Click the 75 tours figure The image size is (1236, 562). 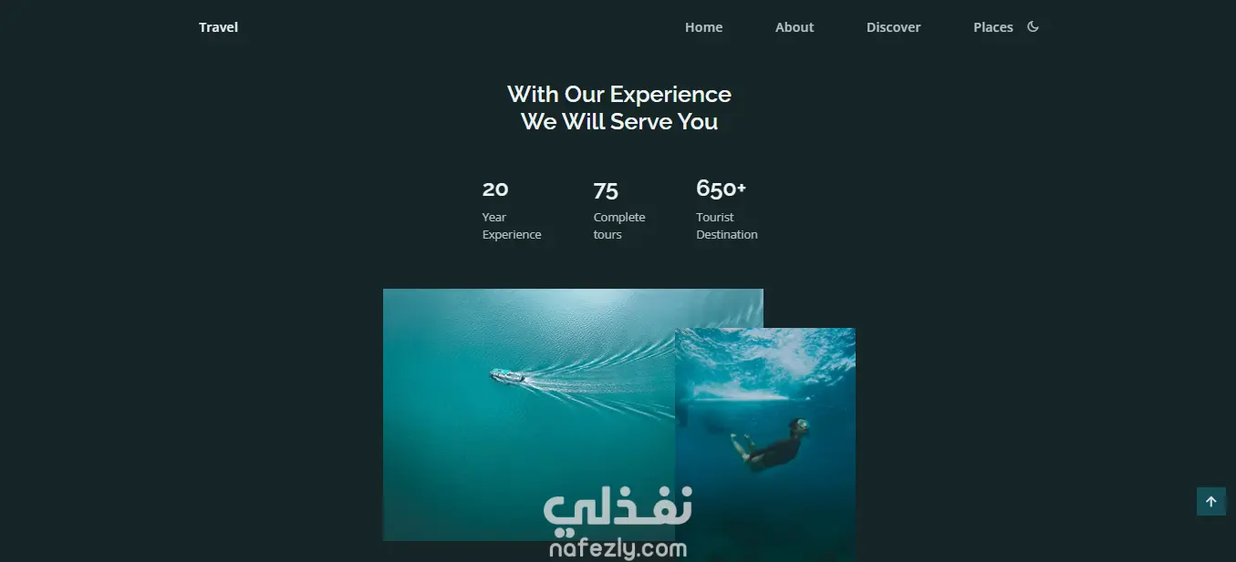[606, 190]
